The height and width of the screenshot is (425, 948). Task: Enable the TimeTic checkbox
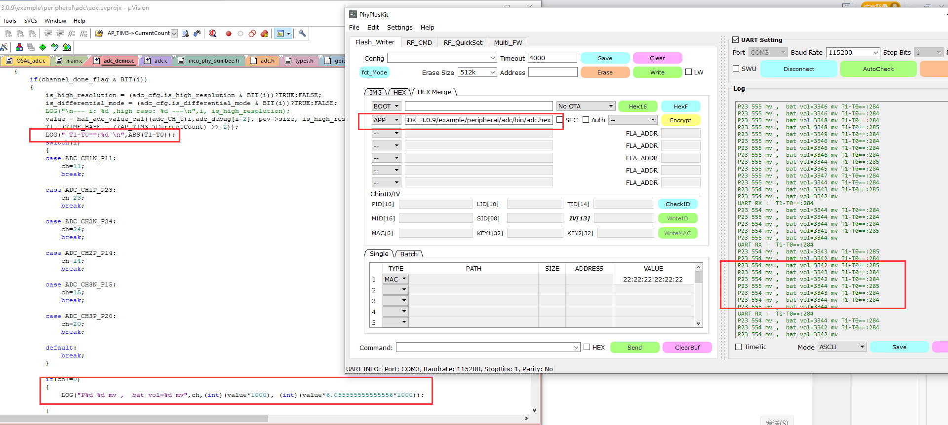tap(739, 347)
